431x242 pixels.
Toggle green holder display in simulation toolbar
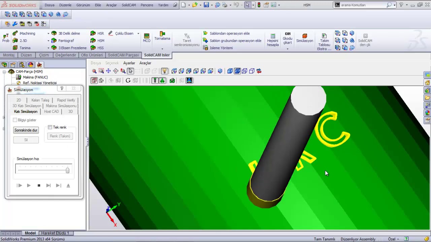(x=162, y=80)
